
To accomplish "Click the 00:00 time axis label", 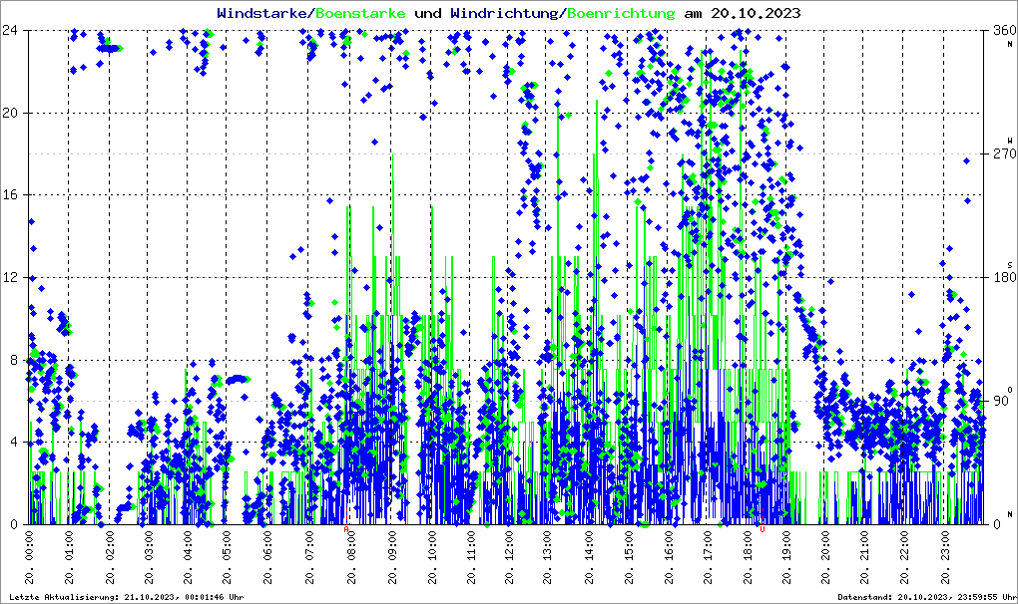I will click(x=30, y=558).
